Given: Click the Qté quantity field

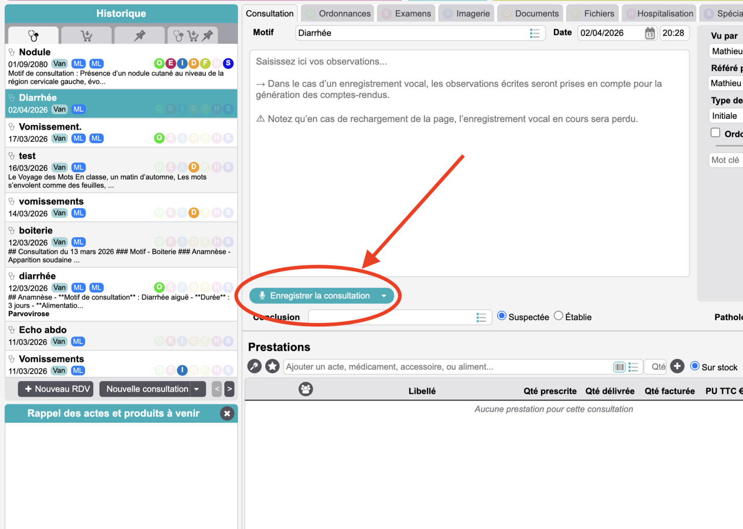Looking at the screenshot, I should (x=655, y=367).
